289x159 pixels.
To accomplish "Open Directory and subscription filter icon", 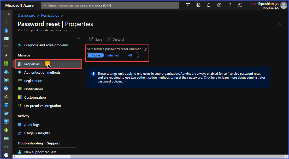I will pyautogui.click(x=198, y=5).
